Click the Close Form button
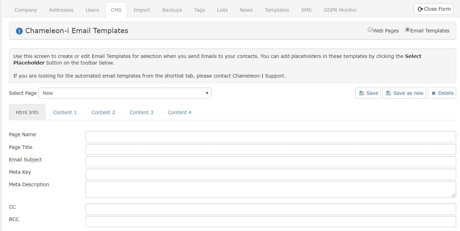The width and height of the screenshot is (460, 231). [x=433, y=9]
